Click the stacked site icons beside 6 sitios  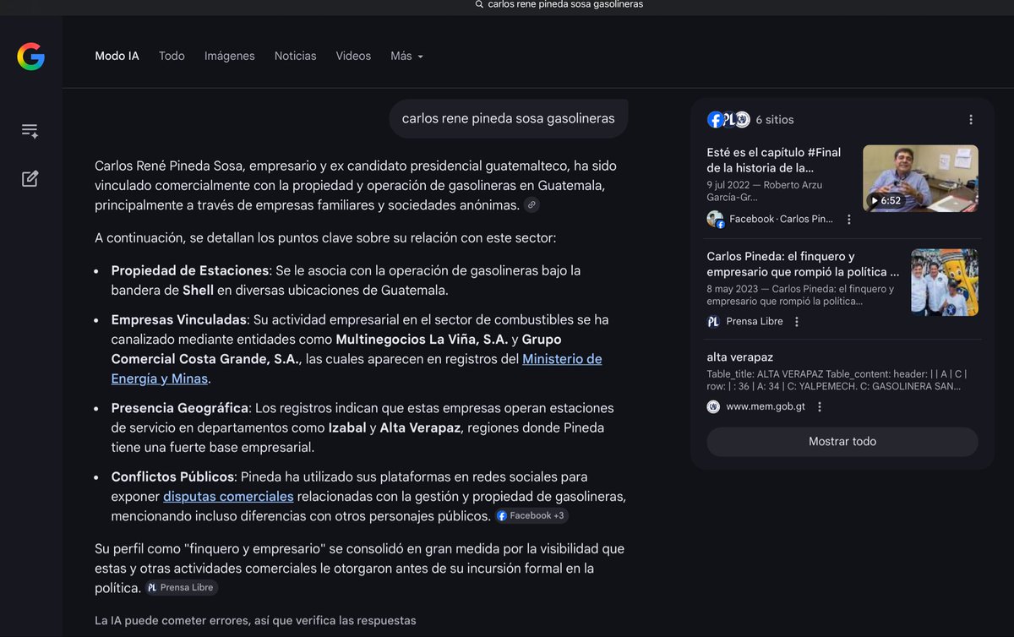tap(728, 120)
